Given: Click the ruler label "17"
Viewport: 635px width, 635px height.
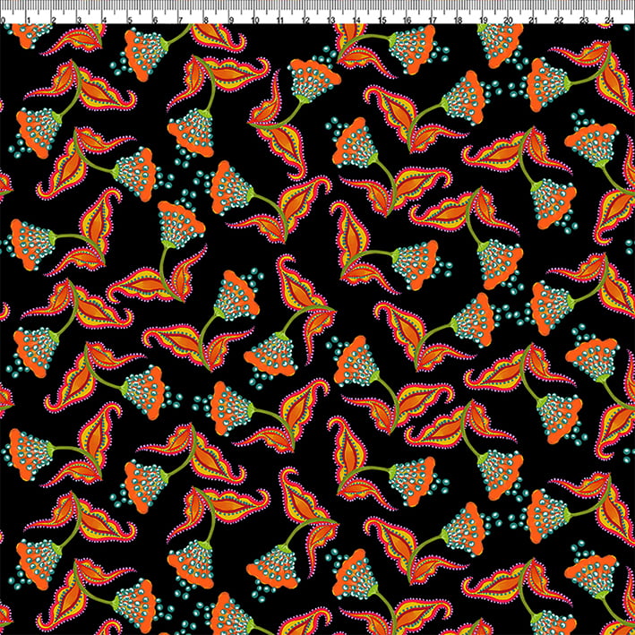Looking at the screenshot, I should pos(433,21).
